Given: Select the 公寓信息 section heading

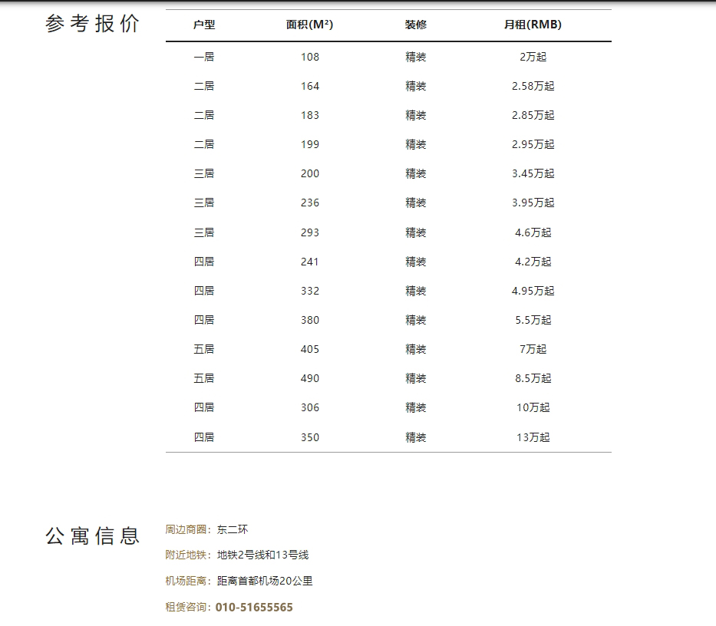Looking at the screenshot, I should (92, 536).
